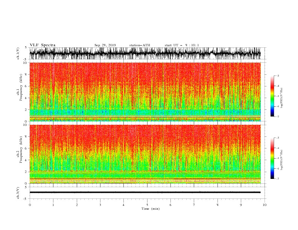Click the ch.1 voltage waveform trace
298x230 pixels.
tap(145, 53)
